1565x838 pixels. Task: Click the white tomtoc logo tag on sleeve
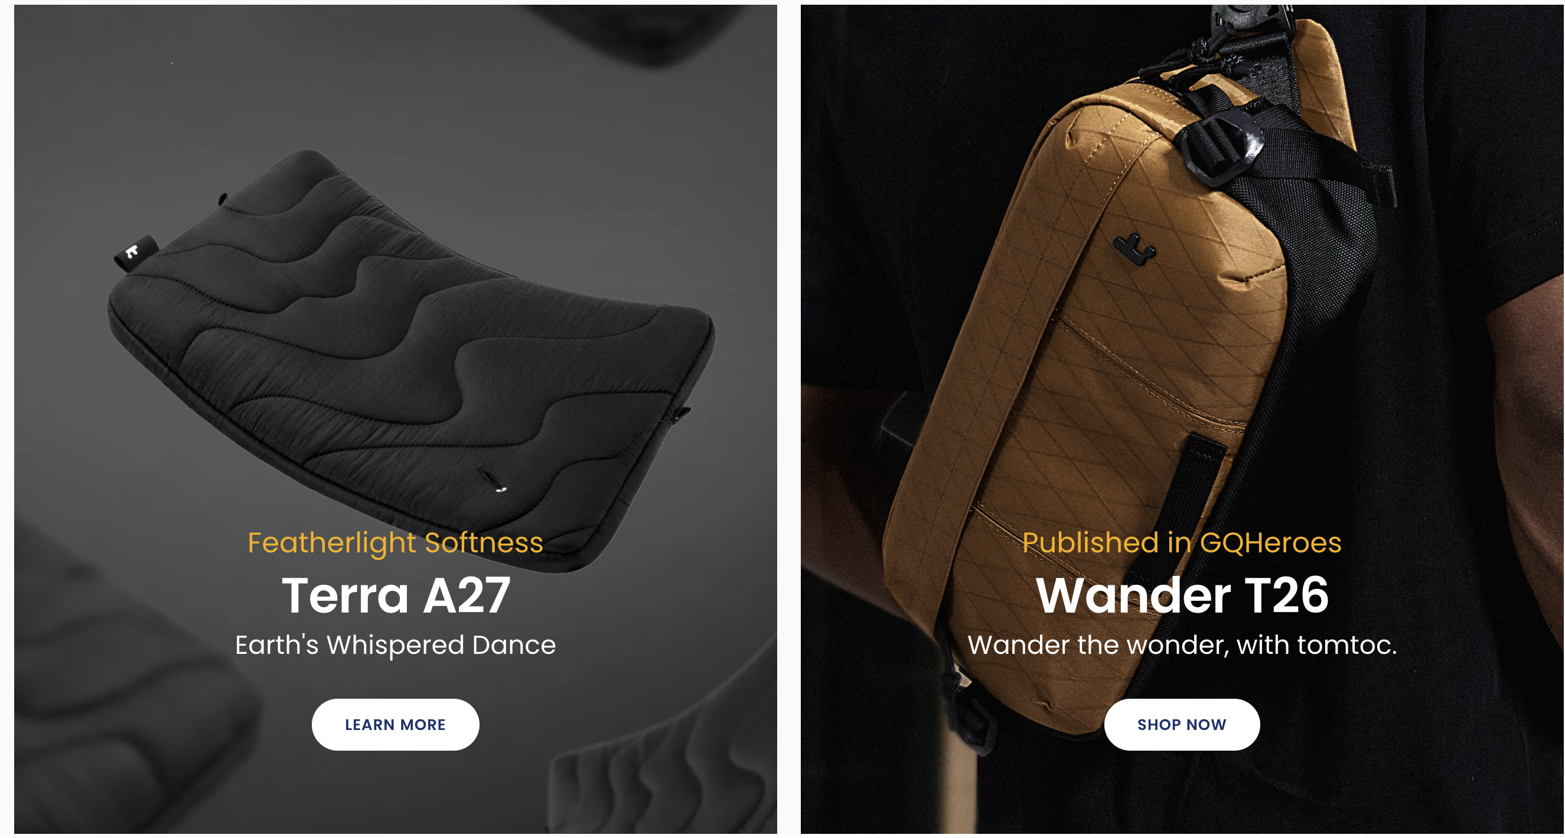(135, 251)
